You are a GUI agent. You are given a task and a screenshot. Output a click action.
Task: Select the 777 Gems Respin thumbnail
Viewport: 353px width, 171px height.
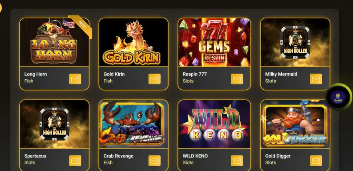pyautogui.click(x=214, y=42)
